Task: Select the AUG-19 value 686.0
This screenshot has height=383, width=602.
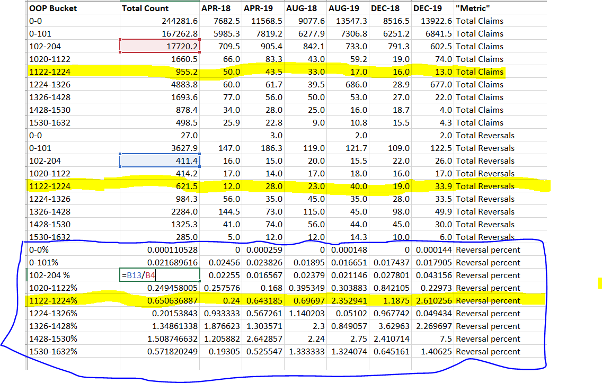Action: click(x=348, y=84)
